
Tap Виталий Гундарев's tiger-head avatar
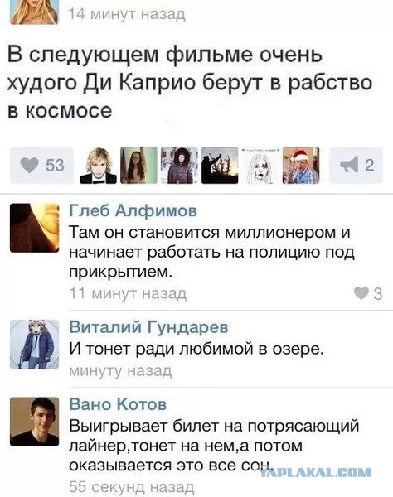click(35, 345)
